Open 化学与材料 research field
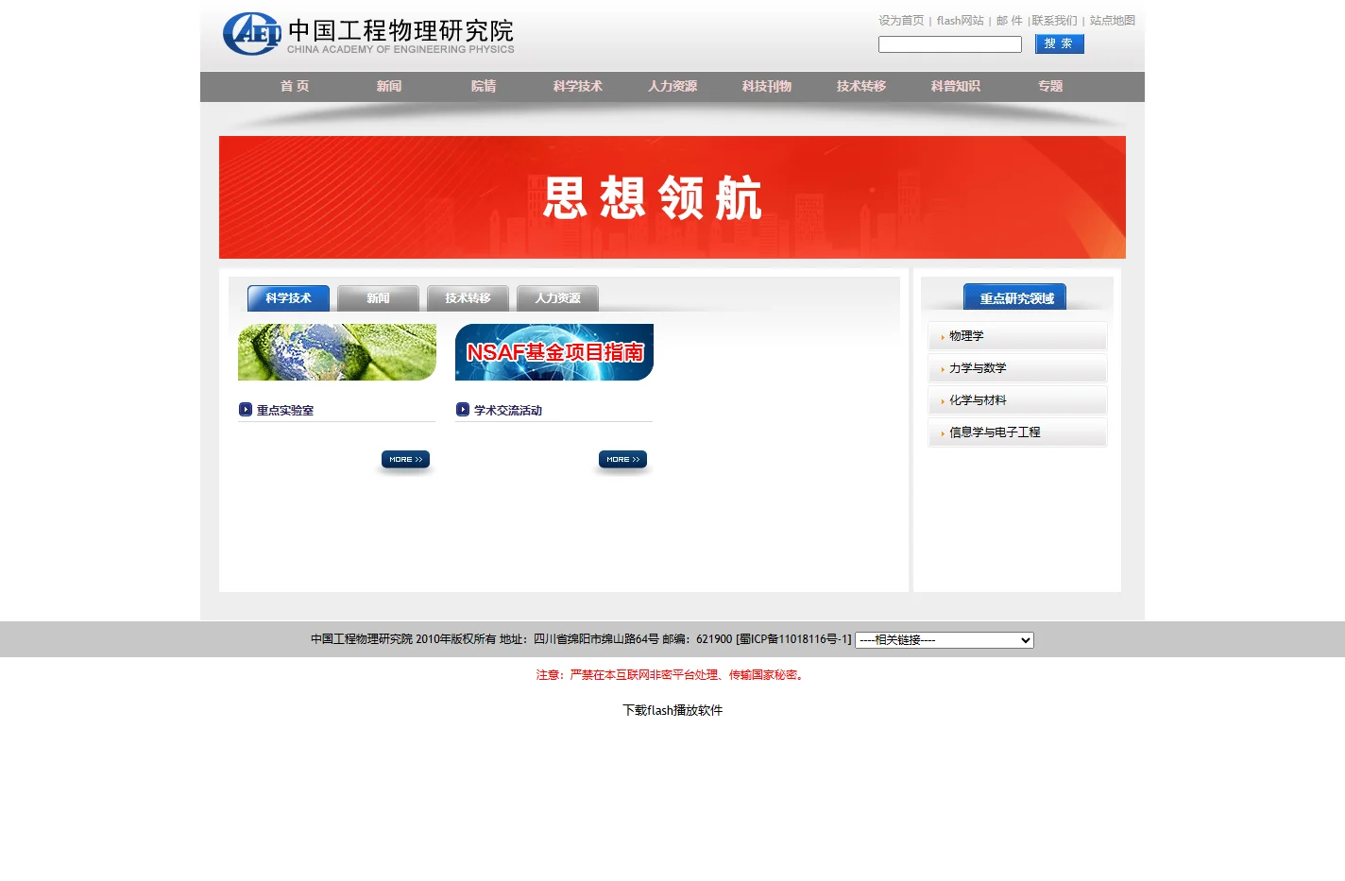 (x=978, y=400)
